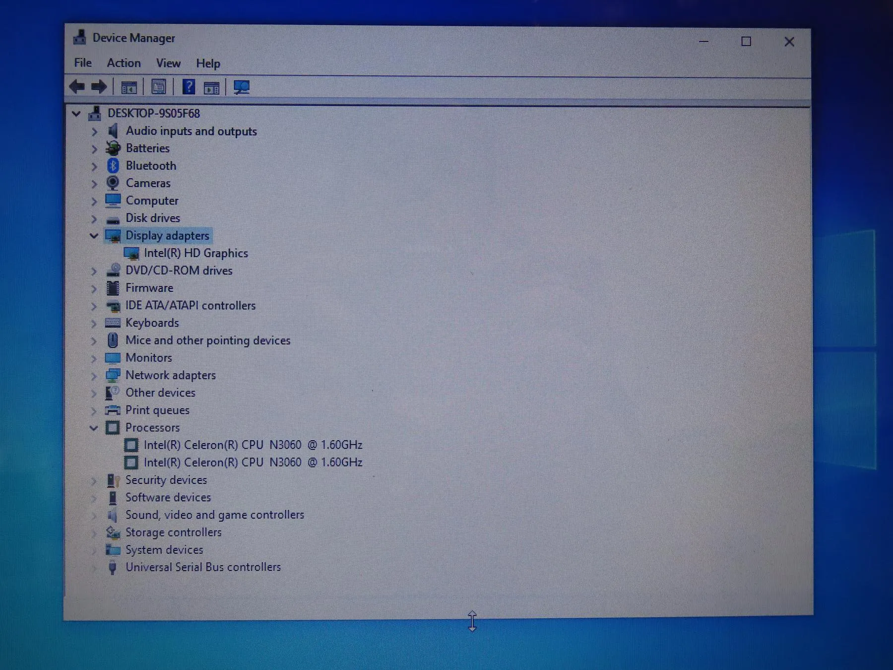
Task: Scan for hardware changes monitor icon
Action: coord(242,88)
